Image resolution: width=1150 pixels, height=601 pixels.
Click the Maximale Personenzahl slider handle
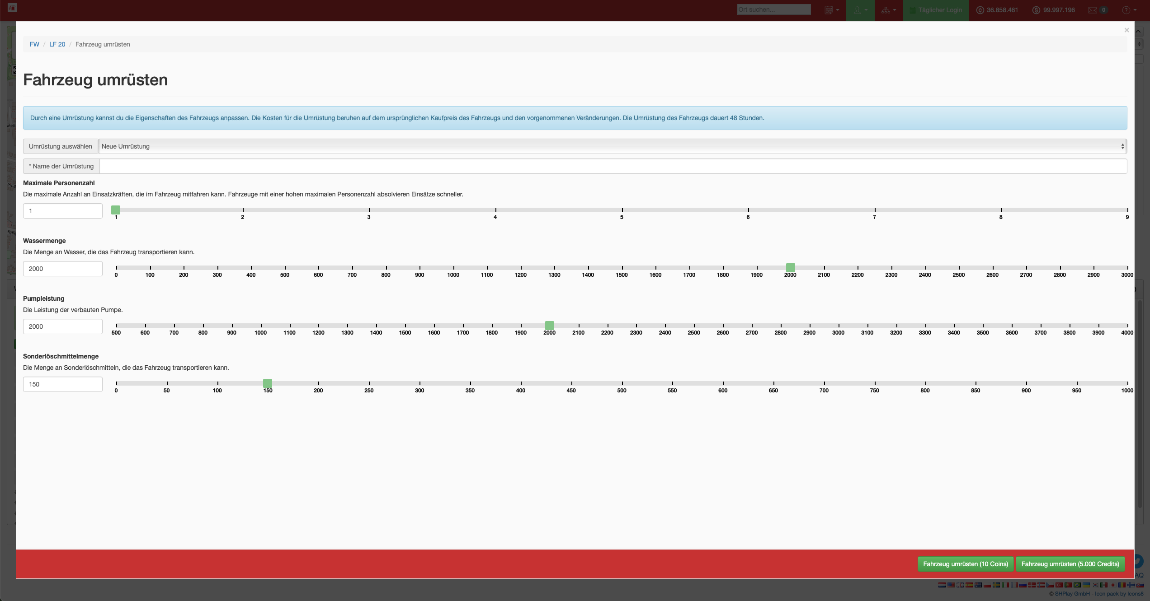click(116, 210)
